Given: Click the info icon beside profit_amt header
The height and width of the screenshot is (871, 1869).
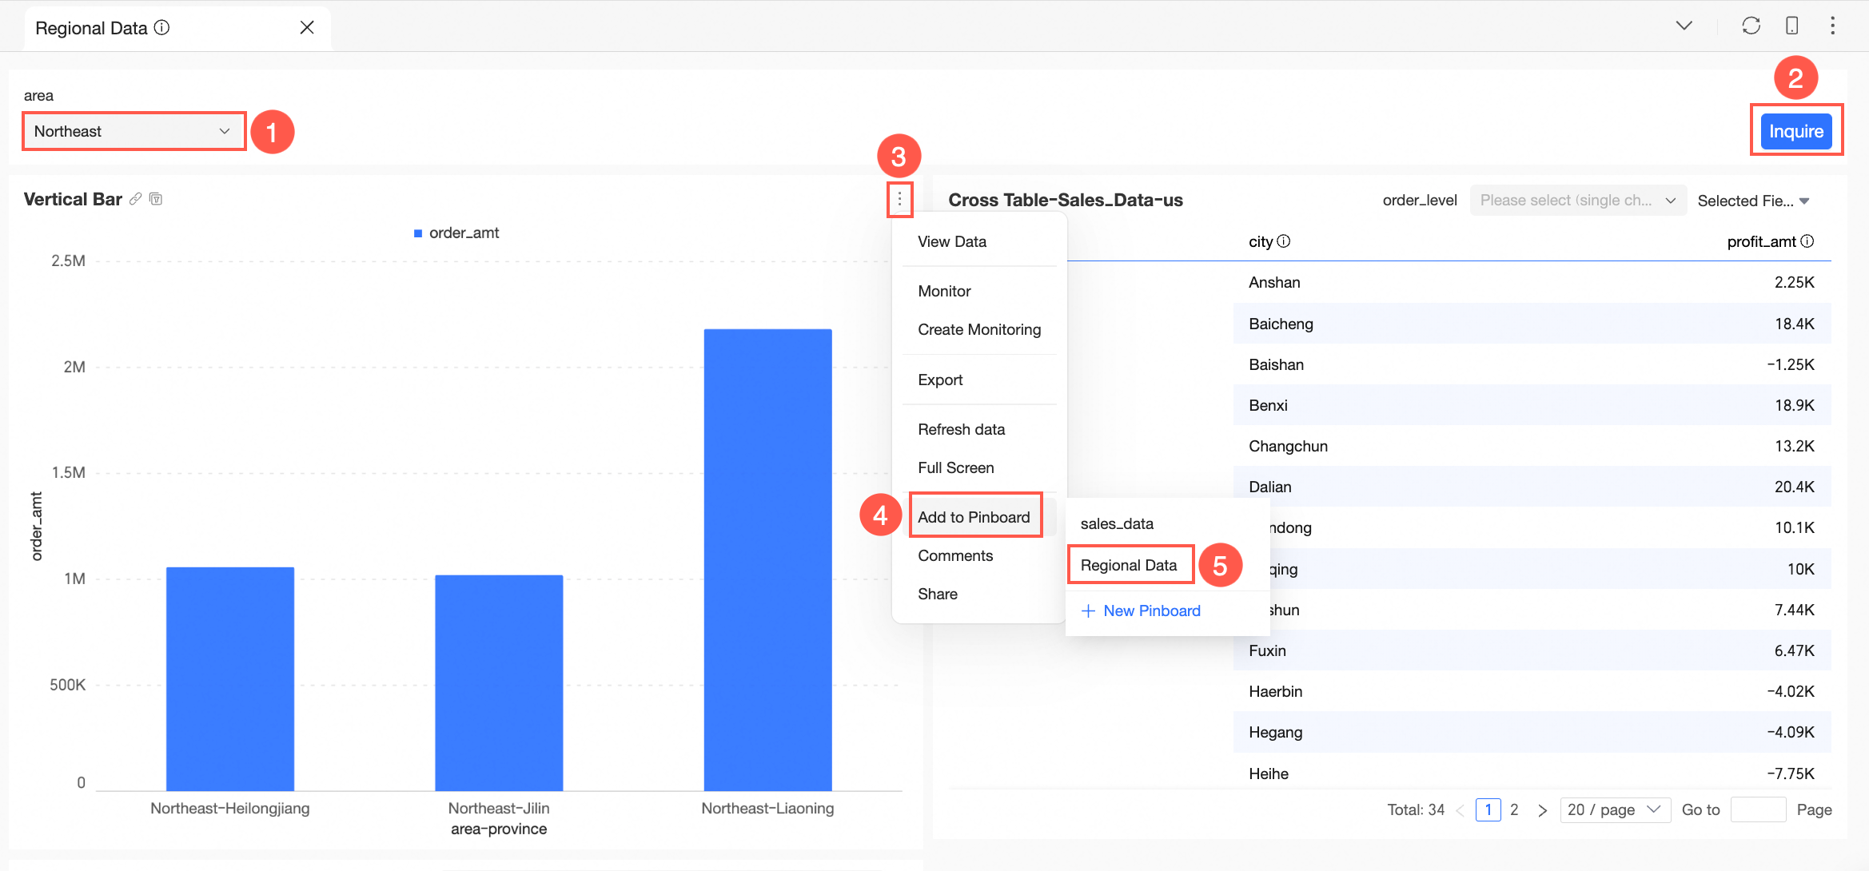Looking at the screenshot, I should coord(1807,241).
